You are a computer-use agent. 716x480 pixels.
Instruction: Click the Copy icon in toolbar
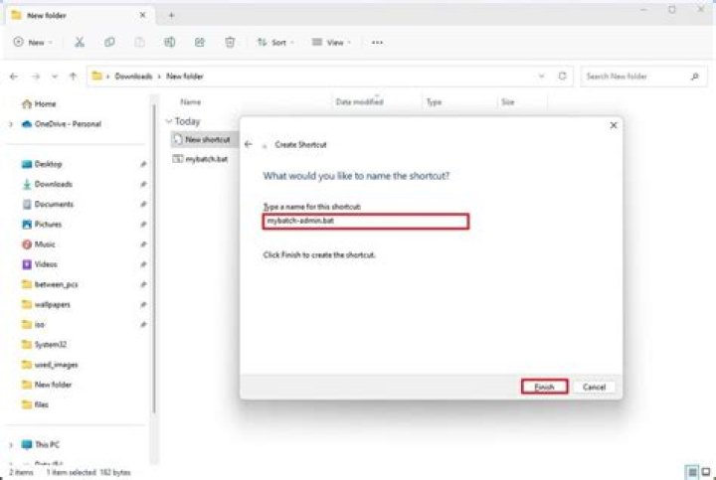click(109, 43)
